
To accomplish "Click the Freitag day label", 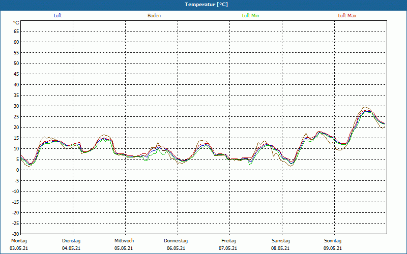I will coord(228,241).
